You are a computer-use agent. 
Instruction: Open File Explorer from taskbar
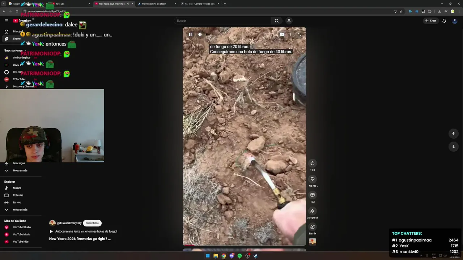point(216,256)
